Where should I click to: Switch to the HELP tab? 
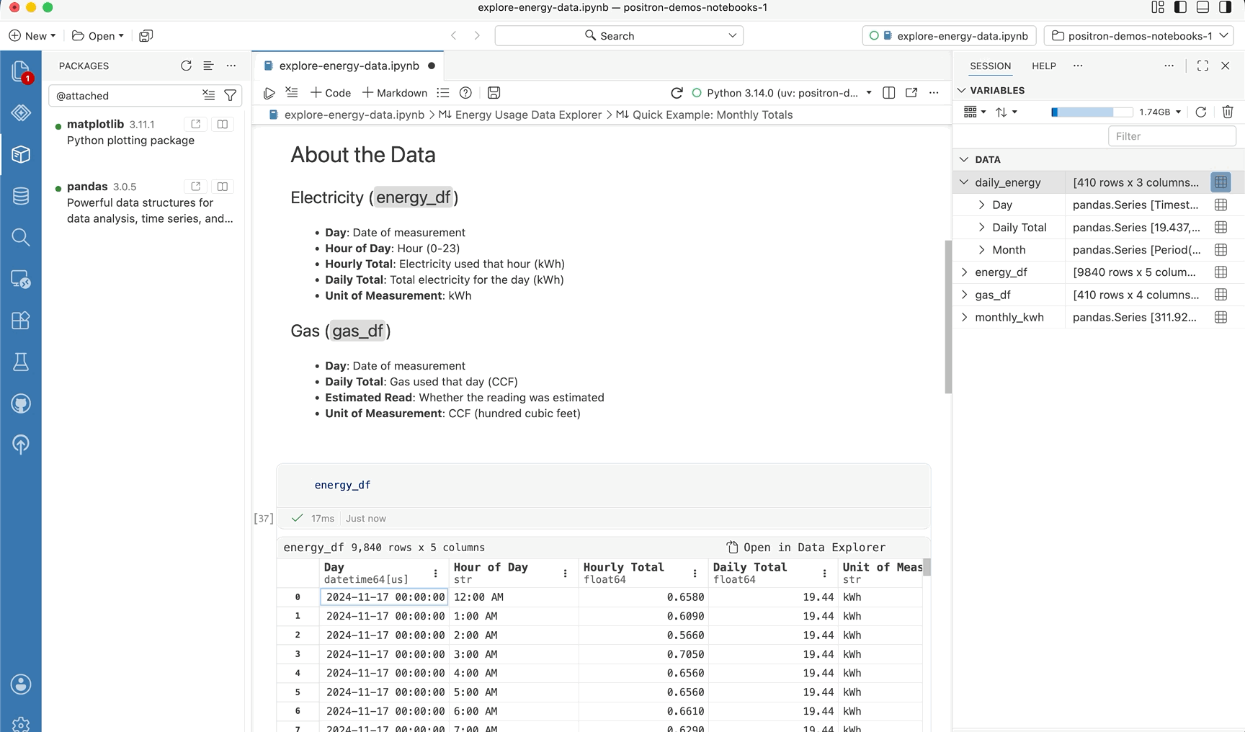click(x=1043, y=66)
